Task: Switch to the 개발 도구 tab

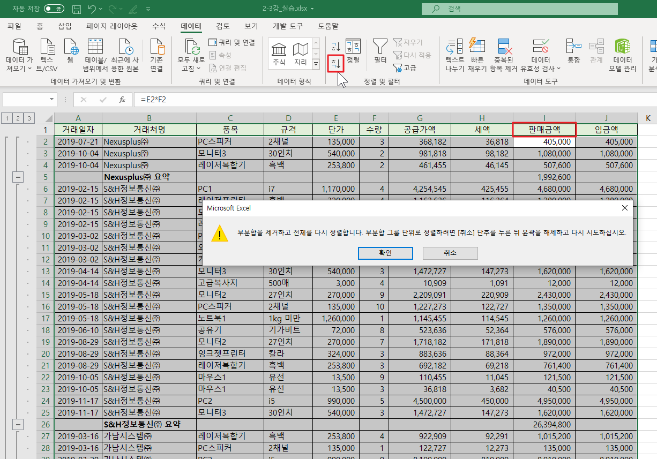Action: click(x=288, y=26)
